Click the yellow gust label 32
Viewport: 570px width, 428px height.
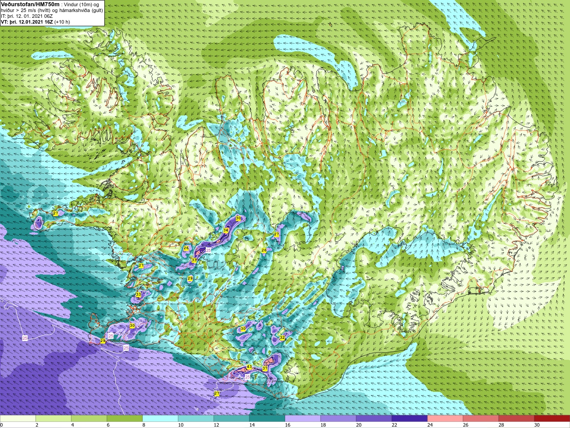(x=282, y=338)
